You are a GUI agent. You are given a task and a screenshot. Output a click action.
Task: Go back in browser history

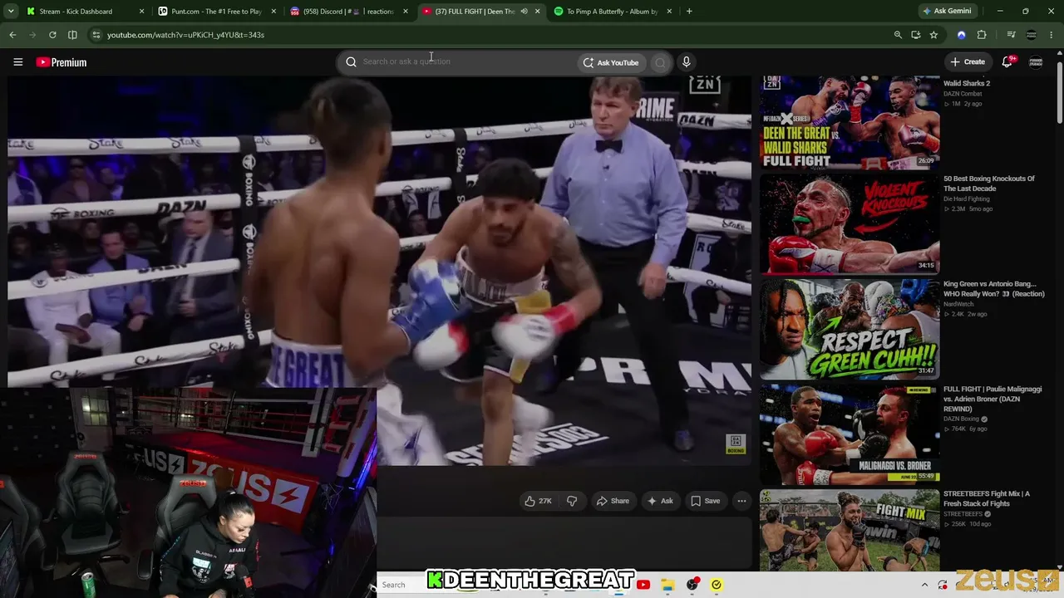12,35
